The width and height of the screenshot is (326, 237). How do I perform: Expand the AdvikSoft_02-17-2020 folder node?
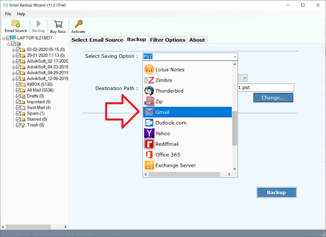pos(13,61)
